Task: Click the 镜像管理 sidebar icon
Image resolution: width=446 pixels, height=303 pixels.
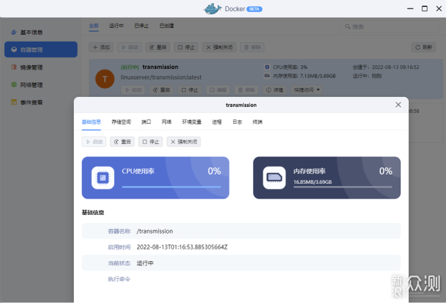Action: coord(13,67)
